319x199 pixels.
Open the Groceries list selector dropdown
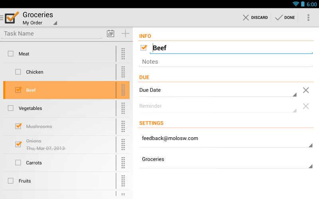(x=226, y=160)
